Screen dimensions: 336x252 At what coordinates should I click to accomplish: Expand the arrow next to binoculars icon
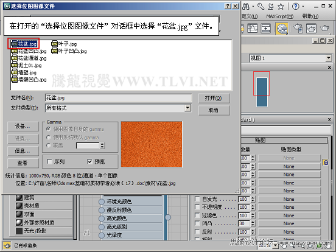click(253, 7)
